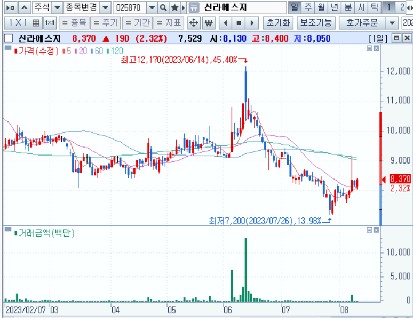Click the play-record icon at toolbar start

click(11, 7)
